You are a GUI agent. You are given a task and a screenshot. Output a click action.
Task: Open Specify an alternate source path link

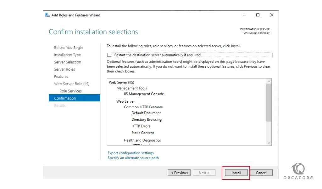pos(133,158)
